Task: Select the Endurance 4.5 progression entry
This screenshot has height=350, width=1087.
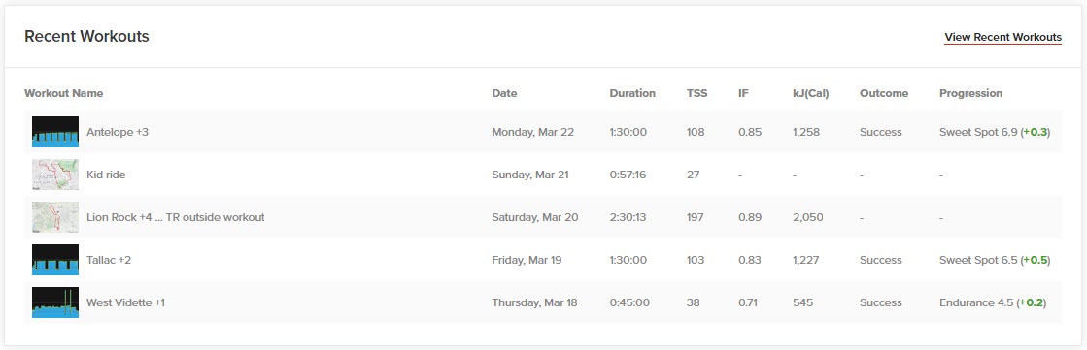Action: coord(993,302)
